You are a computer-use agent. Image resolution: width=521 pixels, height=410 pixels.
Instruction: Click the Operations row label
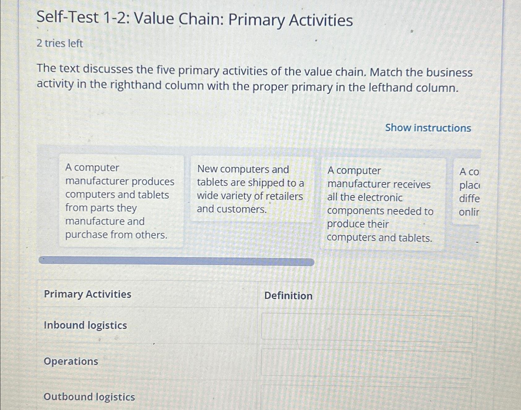(71, 361)
